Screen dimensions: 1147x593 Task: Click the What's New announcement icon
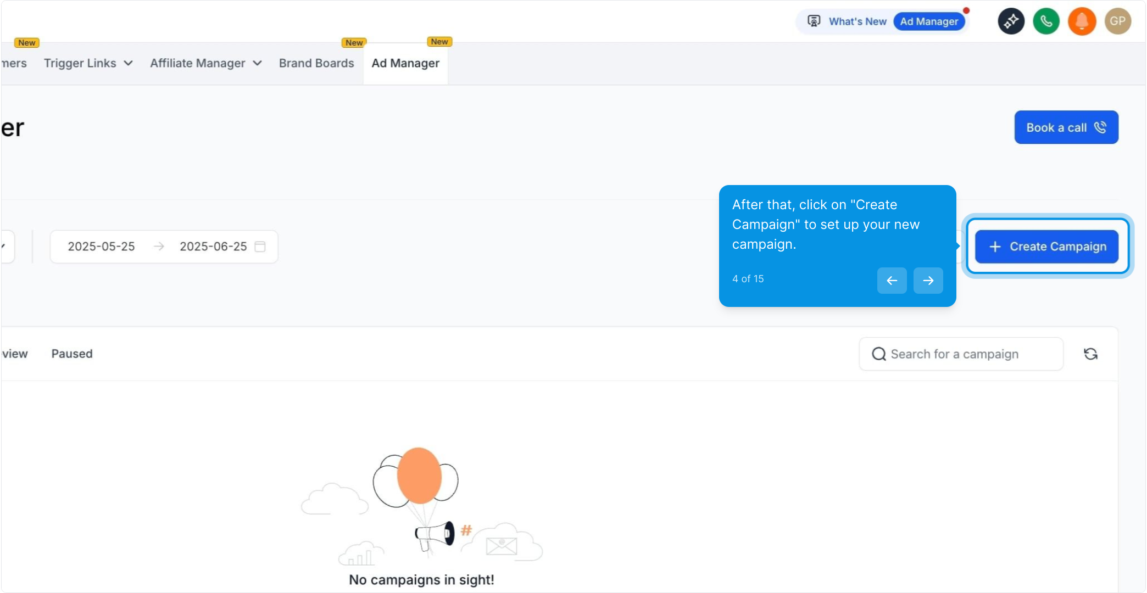tap(814, 21)
